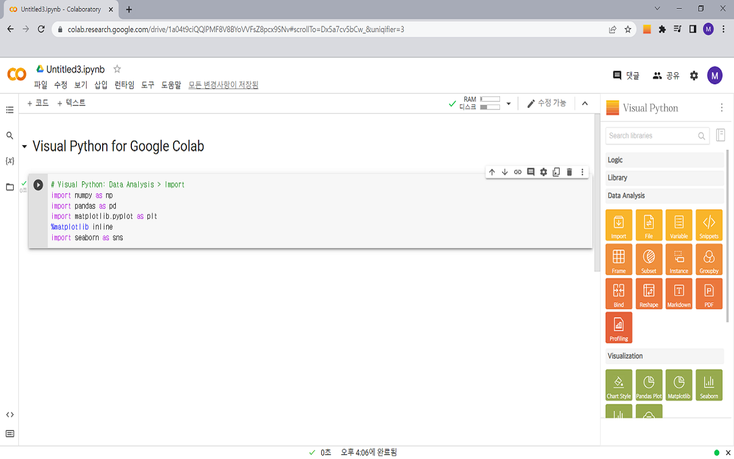The height and width of the screenshot is (459, 734).
Task: Collapse the Visual Python for Google Colab section
Action: 24,146
